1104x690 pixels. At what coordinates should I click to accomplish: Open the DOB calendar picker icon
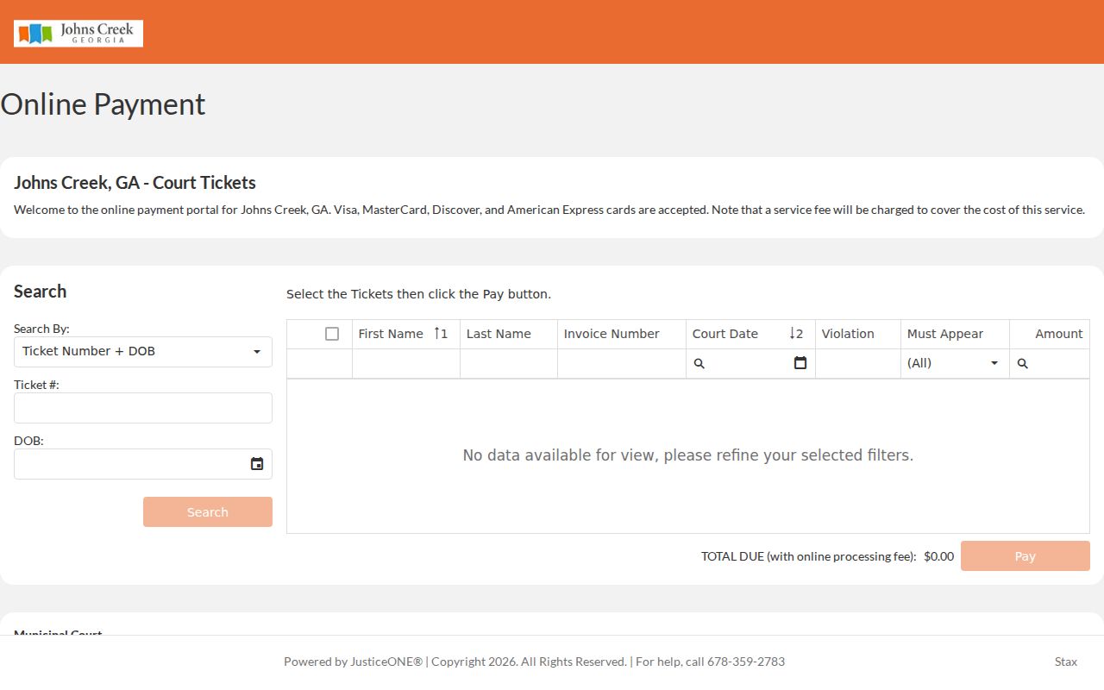coord(257,464)
